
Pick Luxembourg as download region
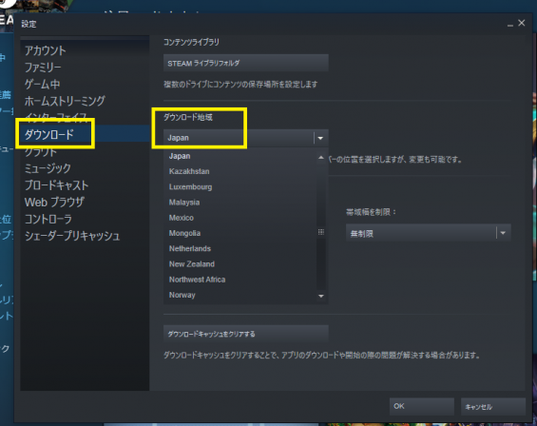pyautogui.click(x=190, y=186)
